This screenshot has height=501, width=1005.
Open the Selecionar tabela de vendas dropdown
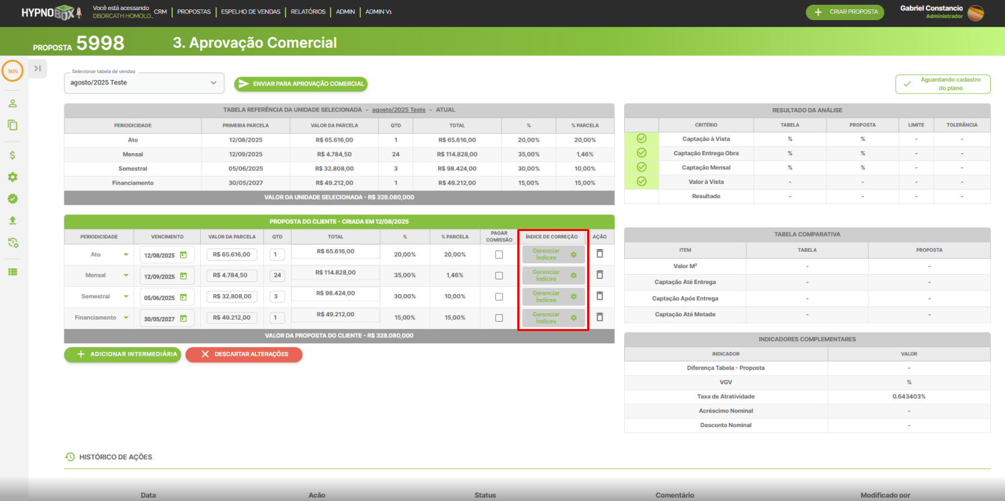click(144, 83)
